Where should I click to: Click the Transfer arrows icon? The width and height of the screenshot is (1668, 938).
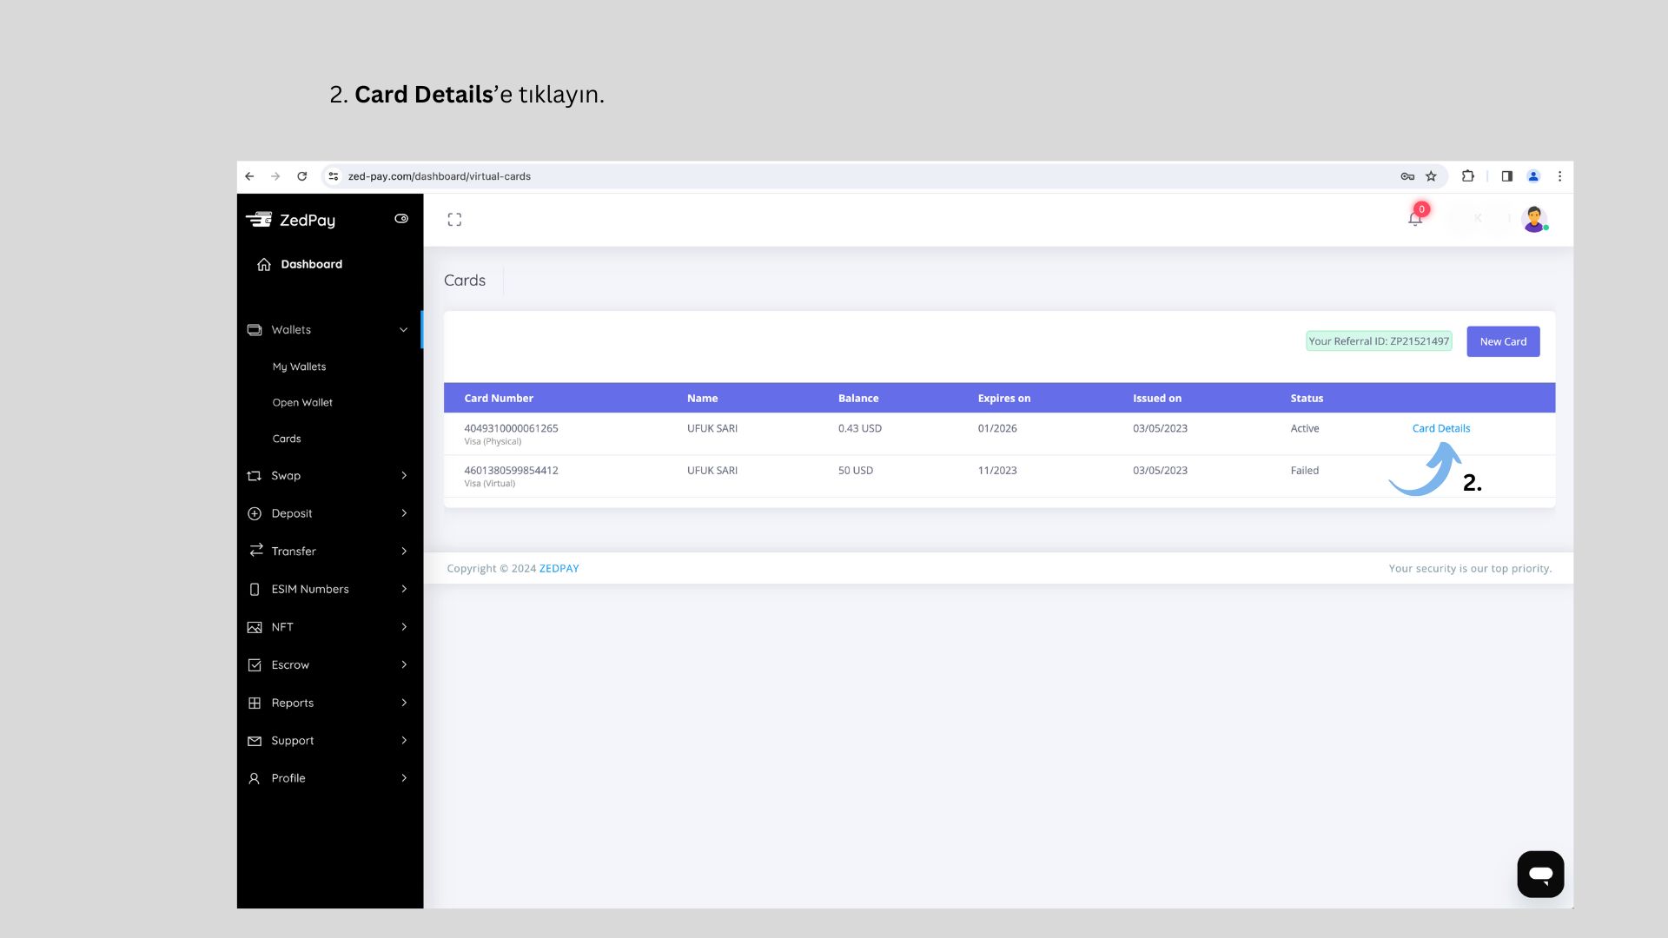255,551
